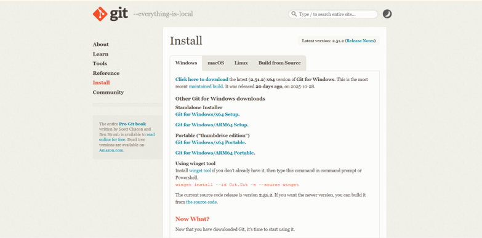
Task: Open the Amazon.com link
Action: tap(111, 150)
